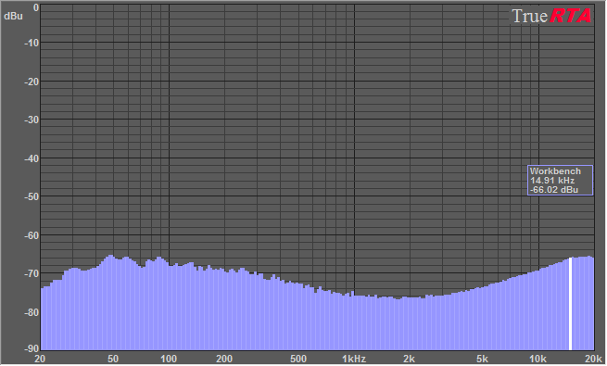Click the 50 Hz frequency axis label
Screen dimensions: 607x366
tap(113, 359)
